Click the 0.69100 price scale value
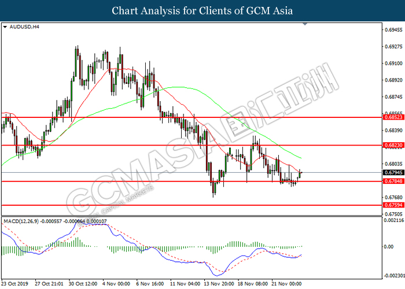 pos(393,64)
